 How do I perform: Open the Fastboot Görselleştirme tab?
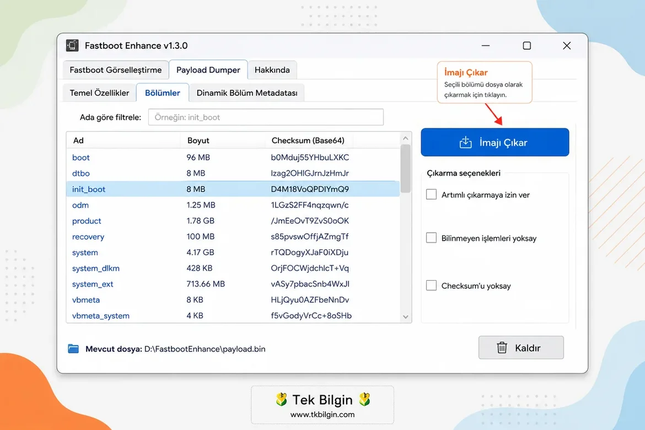pyautogui.click(x=116, y=70)
